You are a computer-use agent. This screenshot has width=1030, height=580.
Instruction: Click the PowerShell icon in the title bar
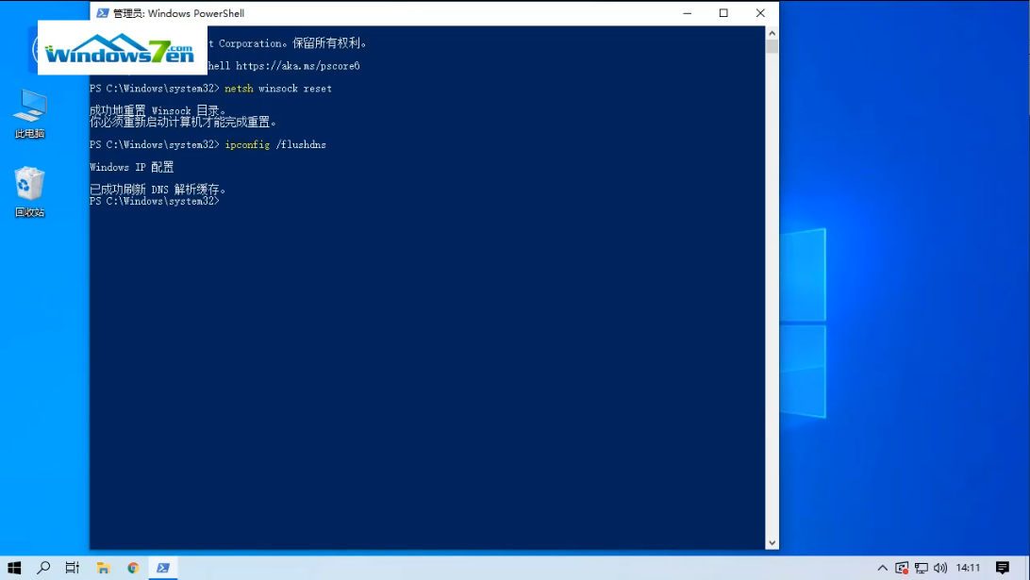click(102, 13)
